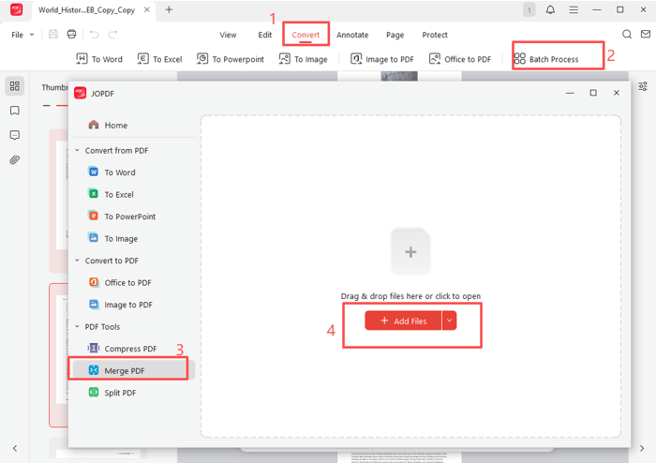Screen dimensions: 656x463
Task: Open Batch Process tool
Action: [x=546, y=59]
